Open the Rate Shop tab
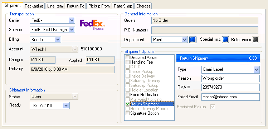 [123, 6]
